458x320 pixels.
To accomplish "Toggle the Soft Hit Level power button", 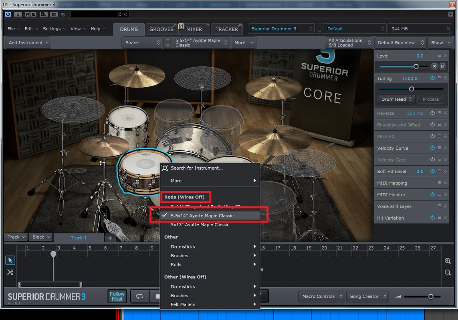I will [x=433, y=171].
